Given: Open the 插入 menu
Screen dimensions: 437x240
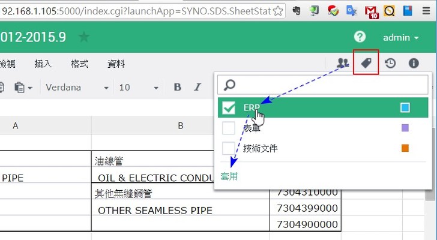Looking at the screenshot, I should point(43,64).
